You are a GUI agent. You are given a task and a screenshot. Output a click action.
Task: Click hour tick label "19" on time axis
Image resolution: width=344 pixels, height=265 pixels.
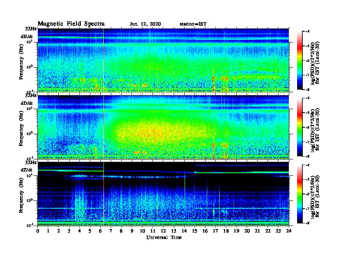236,231
